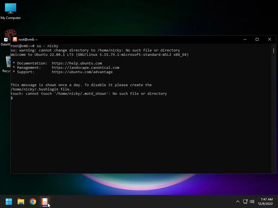Open the volume speaker tray icon

252,201
